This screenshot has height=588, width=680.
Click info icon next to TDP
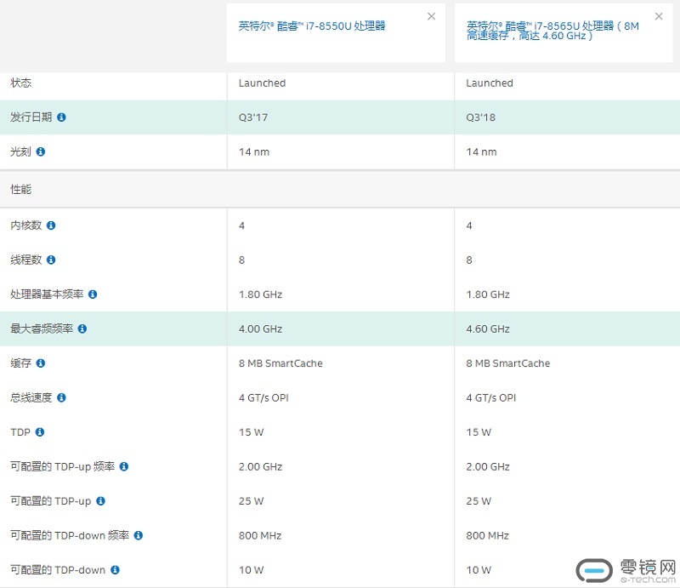pos(40,432)
